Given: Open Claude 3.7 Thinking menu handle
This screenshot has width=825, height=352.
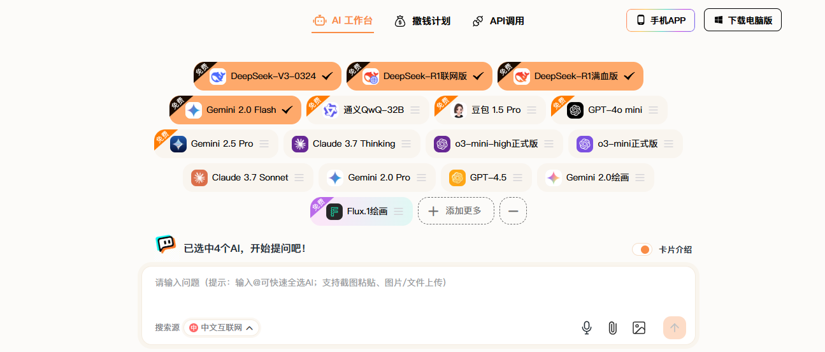Looking at the screenshot, I should 406,144.
